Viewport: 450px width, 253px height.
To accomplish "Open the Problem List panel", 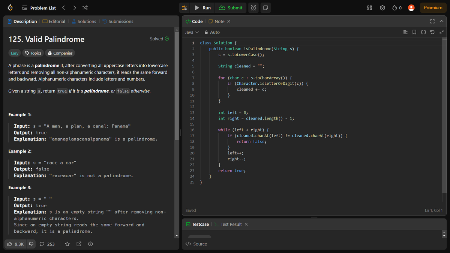I will click(39, 8).
